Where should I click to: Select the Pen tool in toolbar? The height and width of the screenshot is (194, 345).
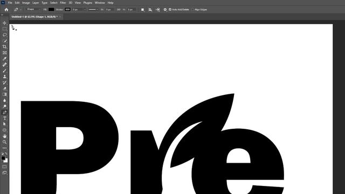[x=4, y=113]
